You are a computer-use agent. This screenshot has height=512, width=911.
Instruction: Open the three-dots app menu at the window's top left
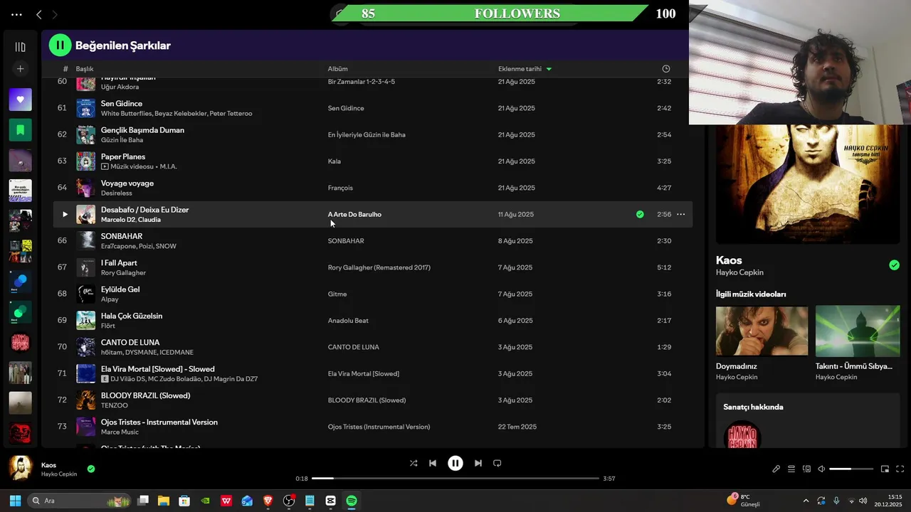pyautogui.click(x=16, y=14)
